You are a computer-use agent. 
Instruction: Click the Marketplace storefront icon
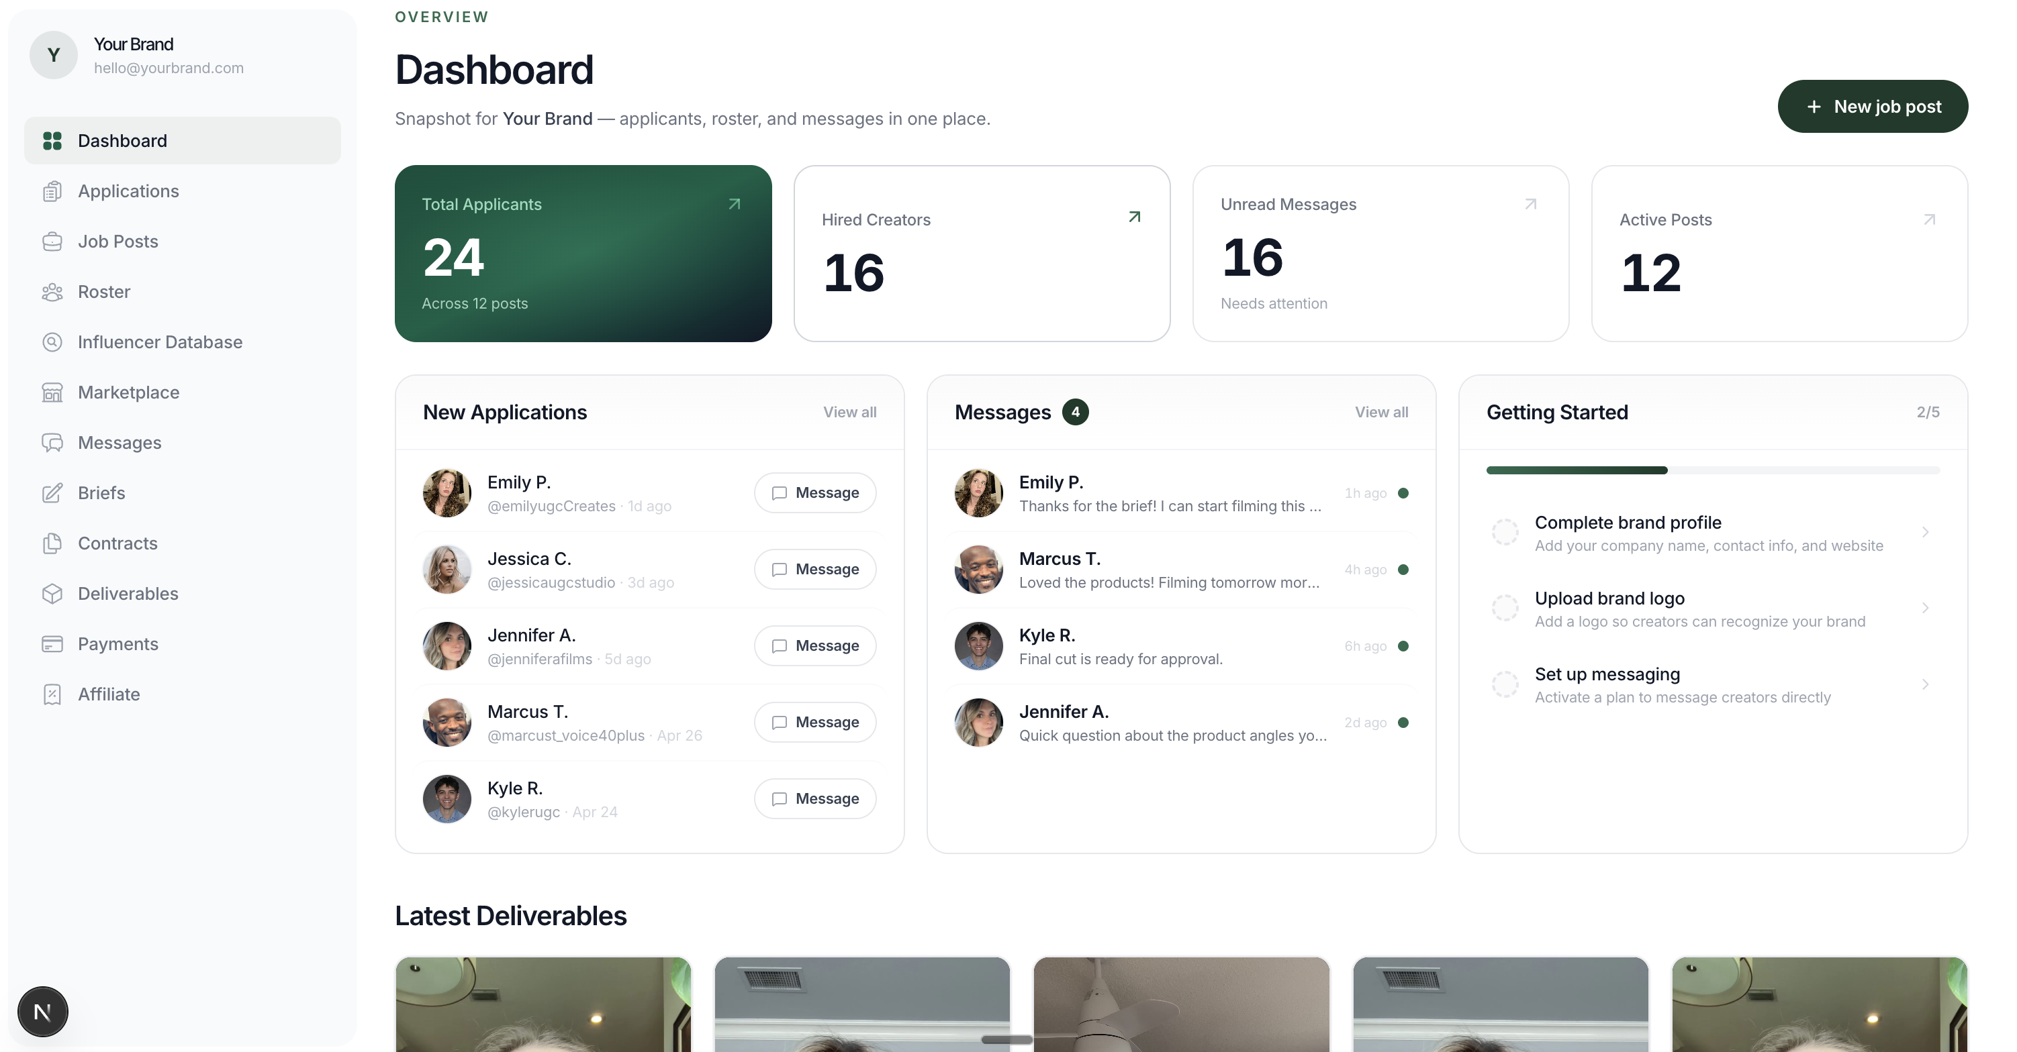[52, 392]
